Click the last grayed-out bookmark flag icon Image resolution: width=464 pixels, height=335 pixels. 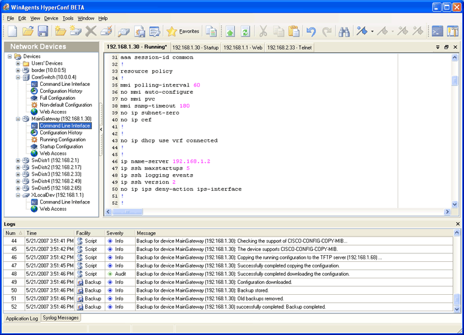(418, 31)
